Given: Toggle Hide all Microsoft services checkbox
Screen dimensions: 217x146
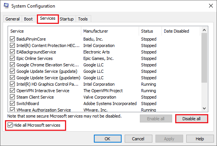Looking at the screenshot, I should click(x=10, y=125).
